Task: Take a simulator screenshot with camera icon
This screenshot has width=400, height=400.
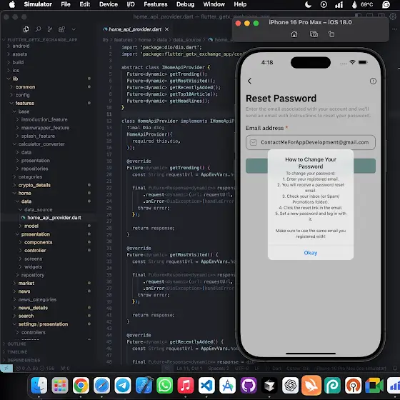Action: coord(314,34)
